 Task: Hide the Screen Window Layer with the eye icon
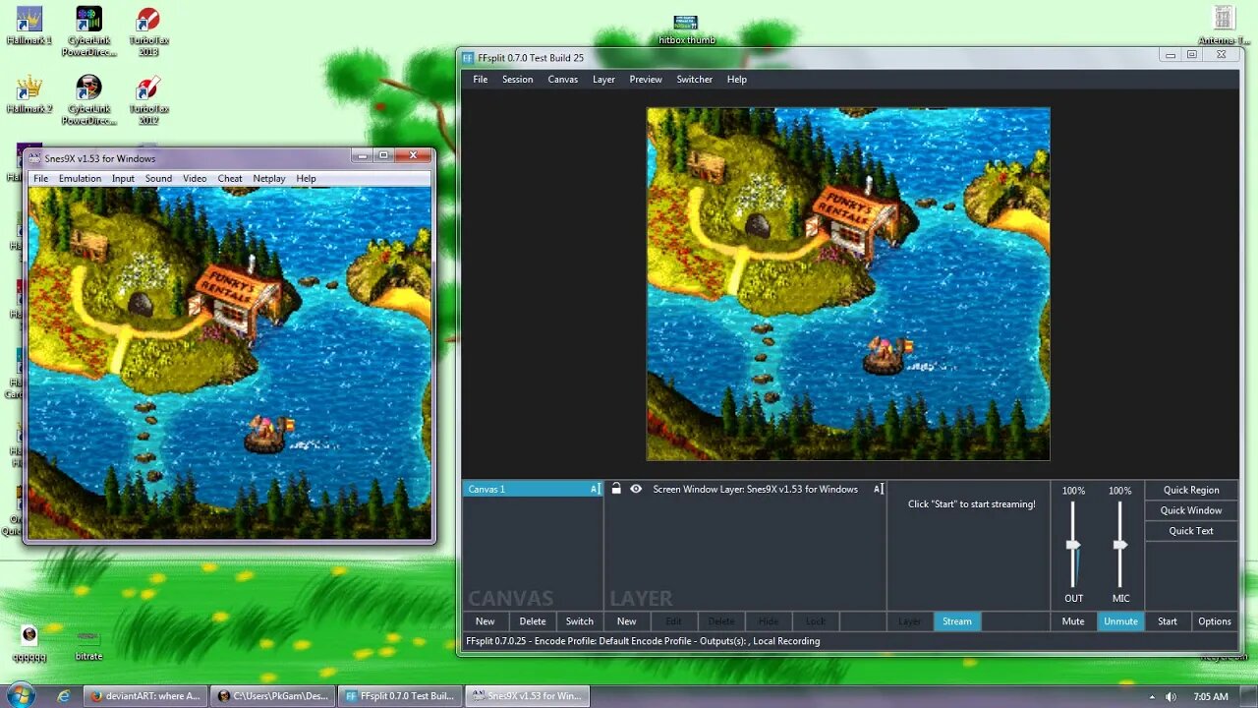(636, 489)
